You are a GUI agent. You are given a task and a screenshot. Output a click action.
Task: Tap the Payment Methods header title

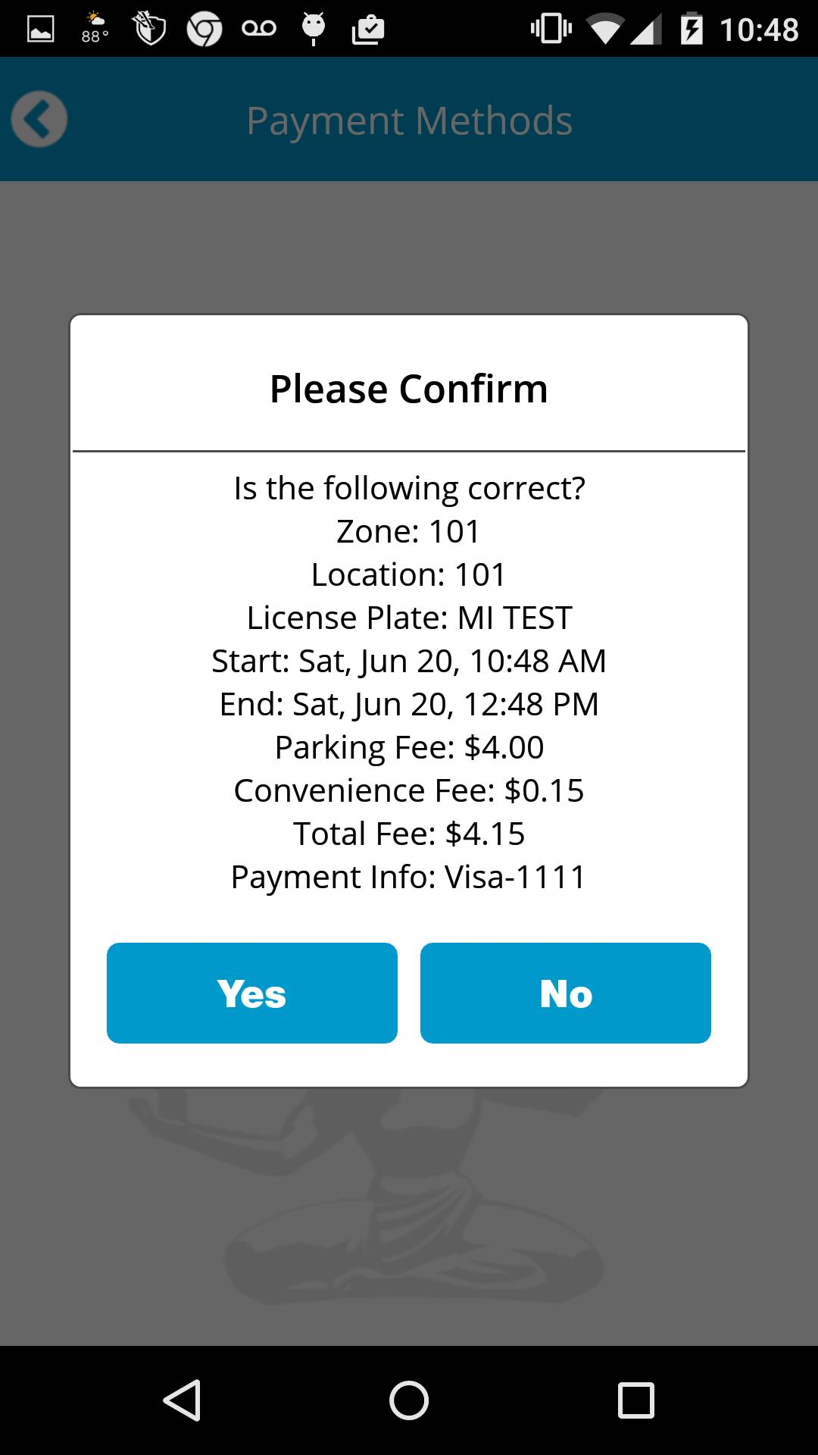tap(409, 120)
